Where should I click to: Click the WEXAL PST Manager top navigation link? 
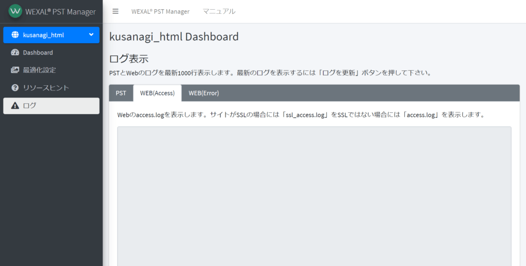[160, 11]
